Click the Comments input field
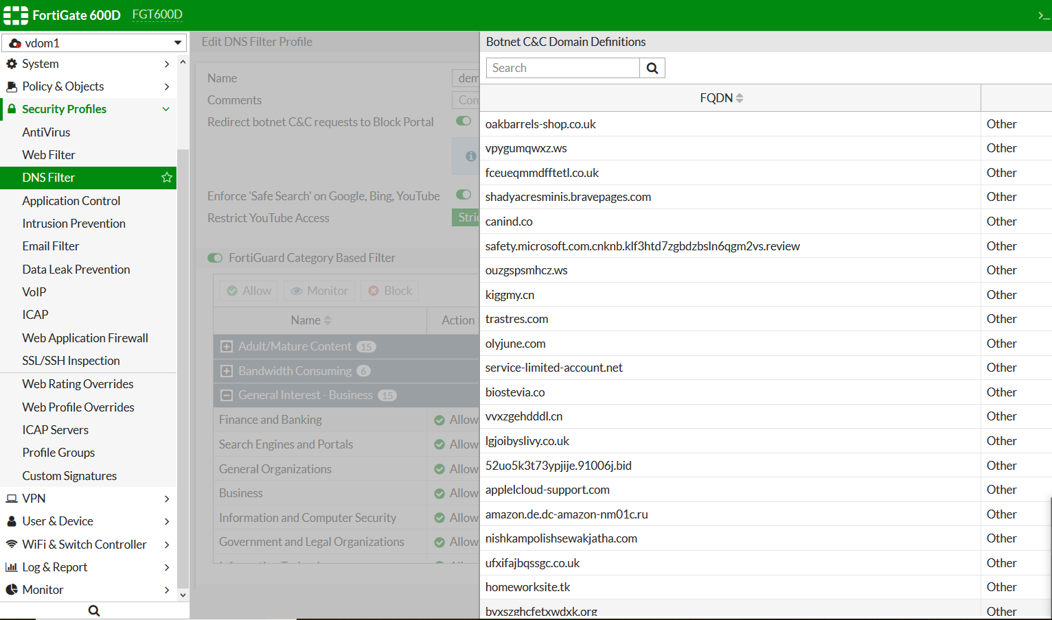1052x620 pixels. click(x=466, y=100)
